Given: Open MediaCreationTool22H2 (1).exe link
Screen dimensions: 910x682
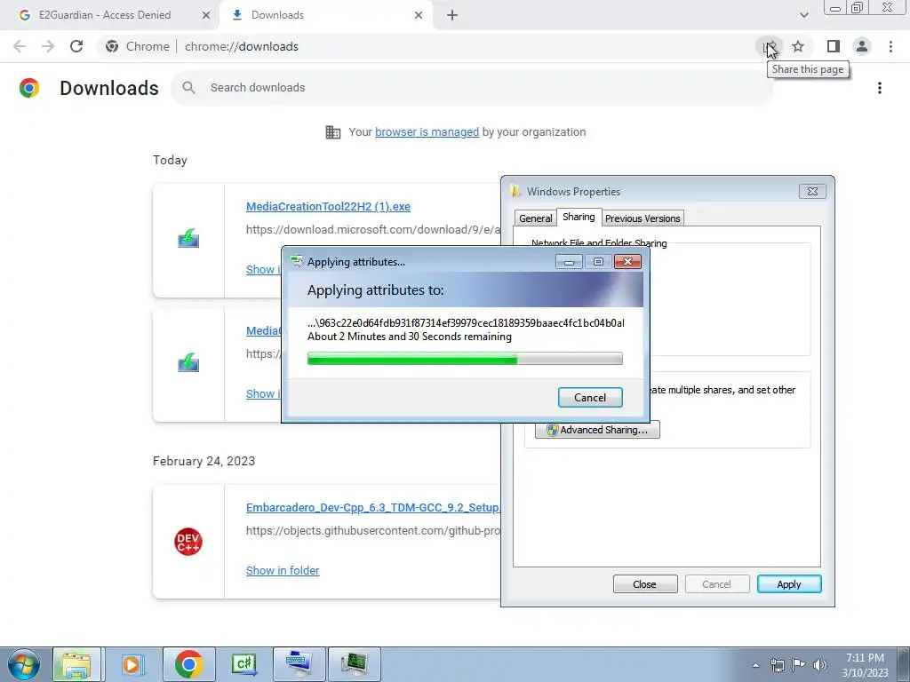Looking at the screenshot, I should (x=328, y=207).
